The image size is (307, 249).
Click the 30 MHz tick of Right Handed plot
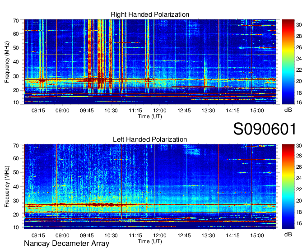point(16,76)
